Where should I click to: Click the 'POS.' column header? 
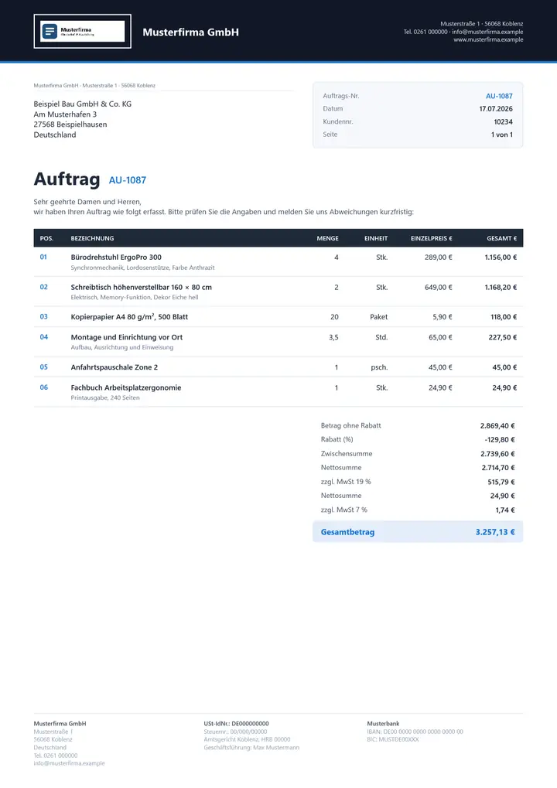46,238
